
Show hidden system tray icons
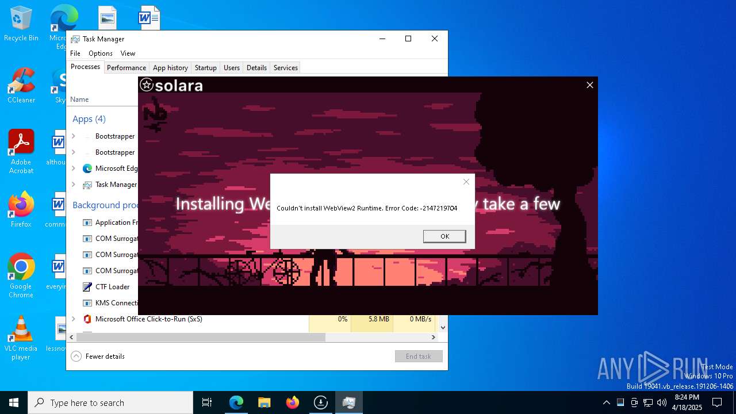pyautogui.click(x=606, y=402)
